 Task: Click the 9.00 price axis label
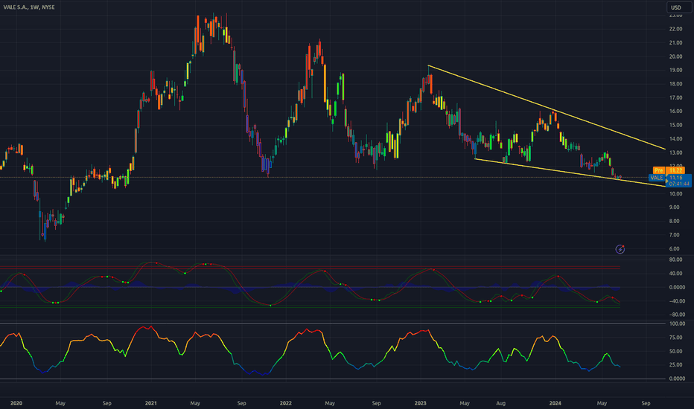coord(675,207)
